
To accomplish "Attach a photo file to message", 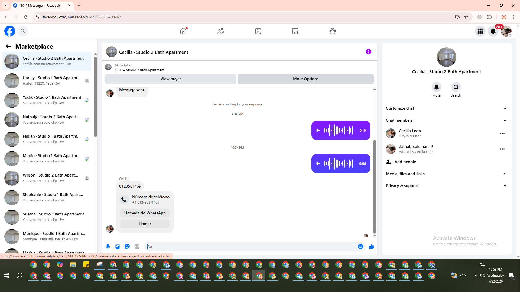I will click(x=118, y=247).
